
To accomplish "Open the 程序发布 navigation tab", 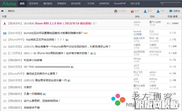I will click(x=34, y=4).
